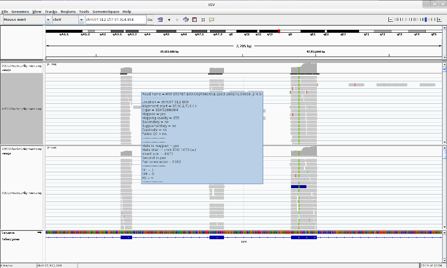Click the leftmost Refseq exon block
Image resolution: width=447 pixels, height=268 pixels.
(126, 237)
